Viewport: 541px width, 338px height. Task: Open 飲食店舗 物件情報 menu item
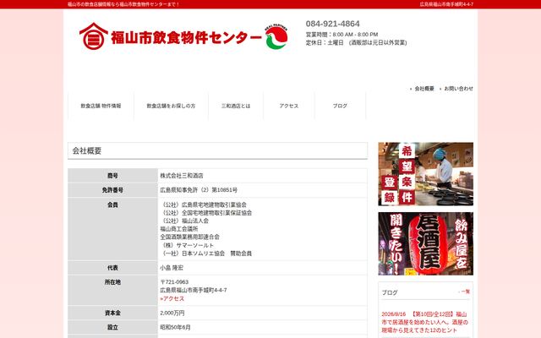pos(101,106)
